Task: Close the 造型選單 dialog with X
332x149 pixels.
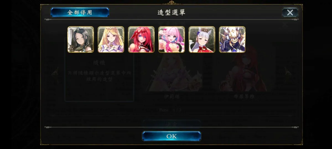Action: click(x=290, y=12)
